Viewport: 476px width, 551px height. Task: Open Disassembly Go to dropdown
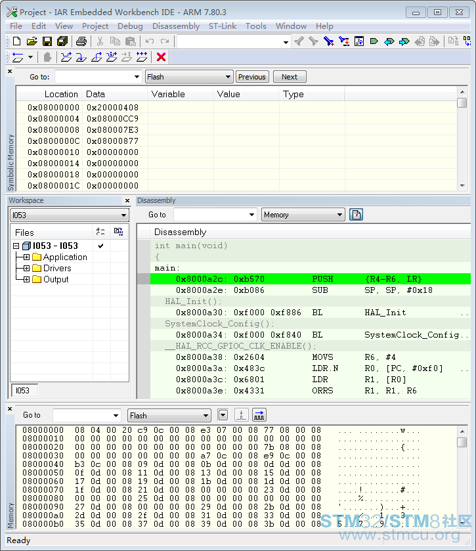click(x=251, y=214)
